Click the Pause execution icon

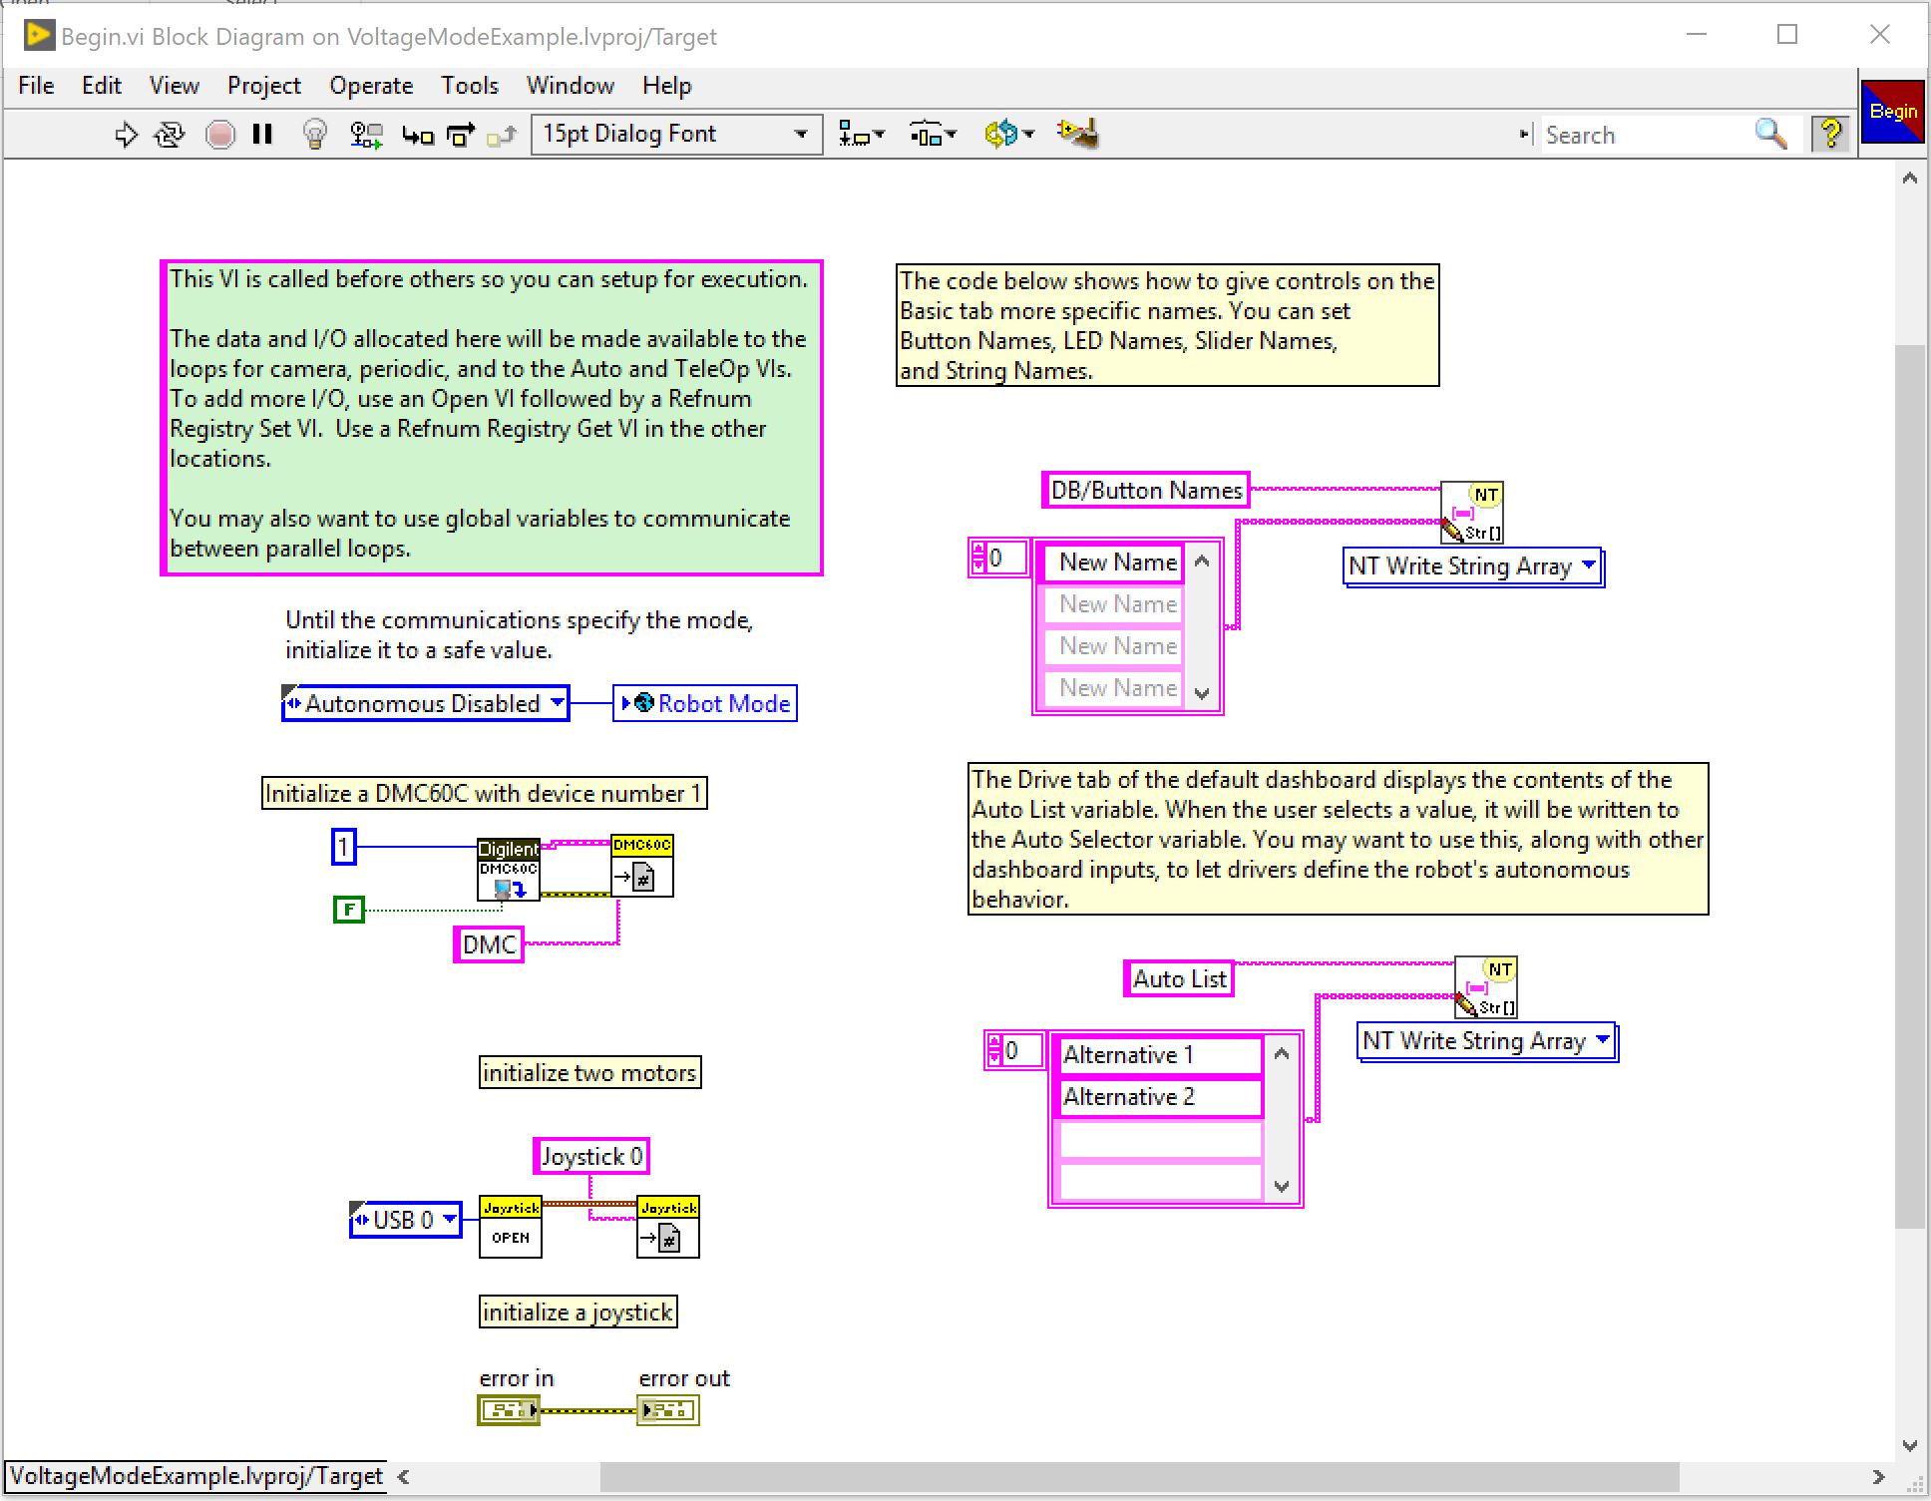tap(263, 135)
